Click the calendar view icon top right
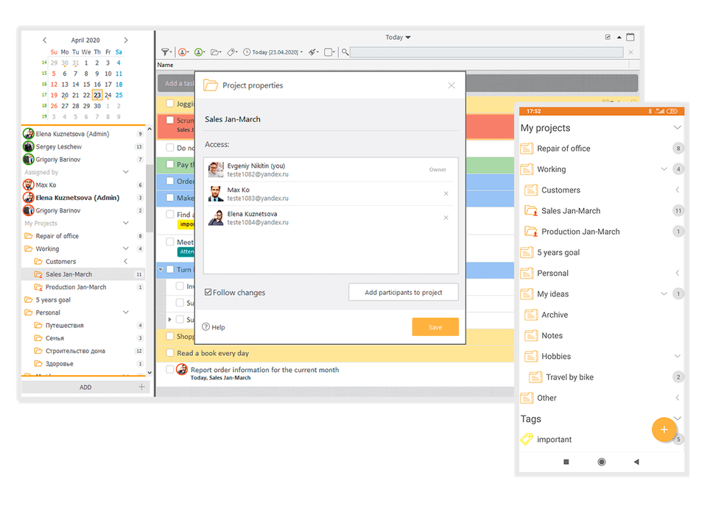707x528 pixels. [630, 36]
